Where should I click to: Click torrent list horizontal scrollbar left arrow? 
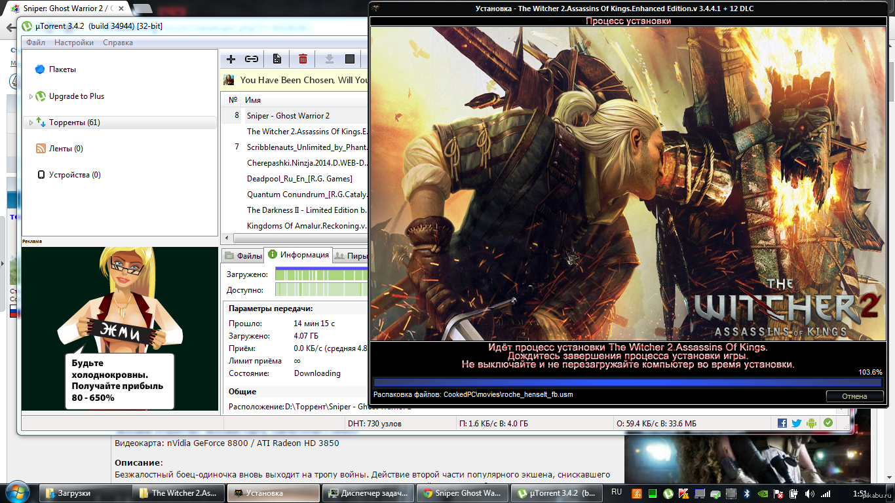pos(227,238)
